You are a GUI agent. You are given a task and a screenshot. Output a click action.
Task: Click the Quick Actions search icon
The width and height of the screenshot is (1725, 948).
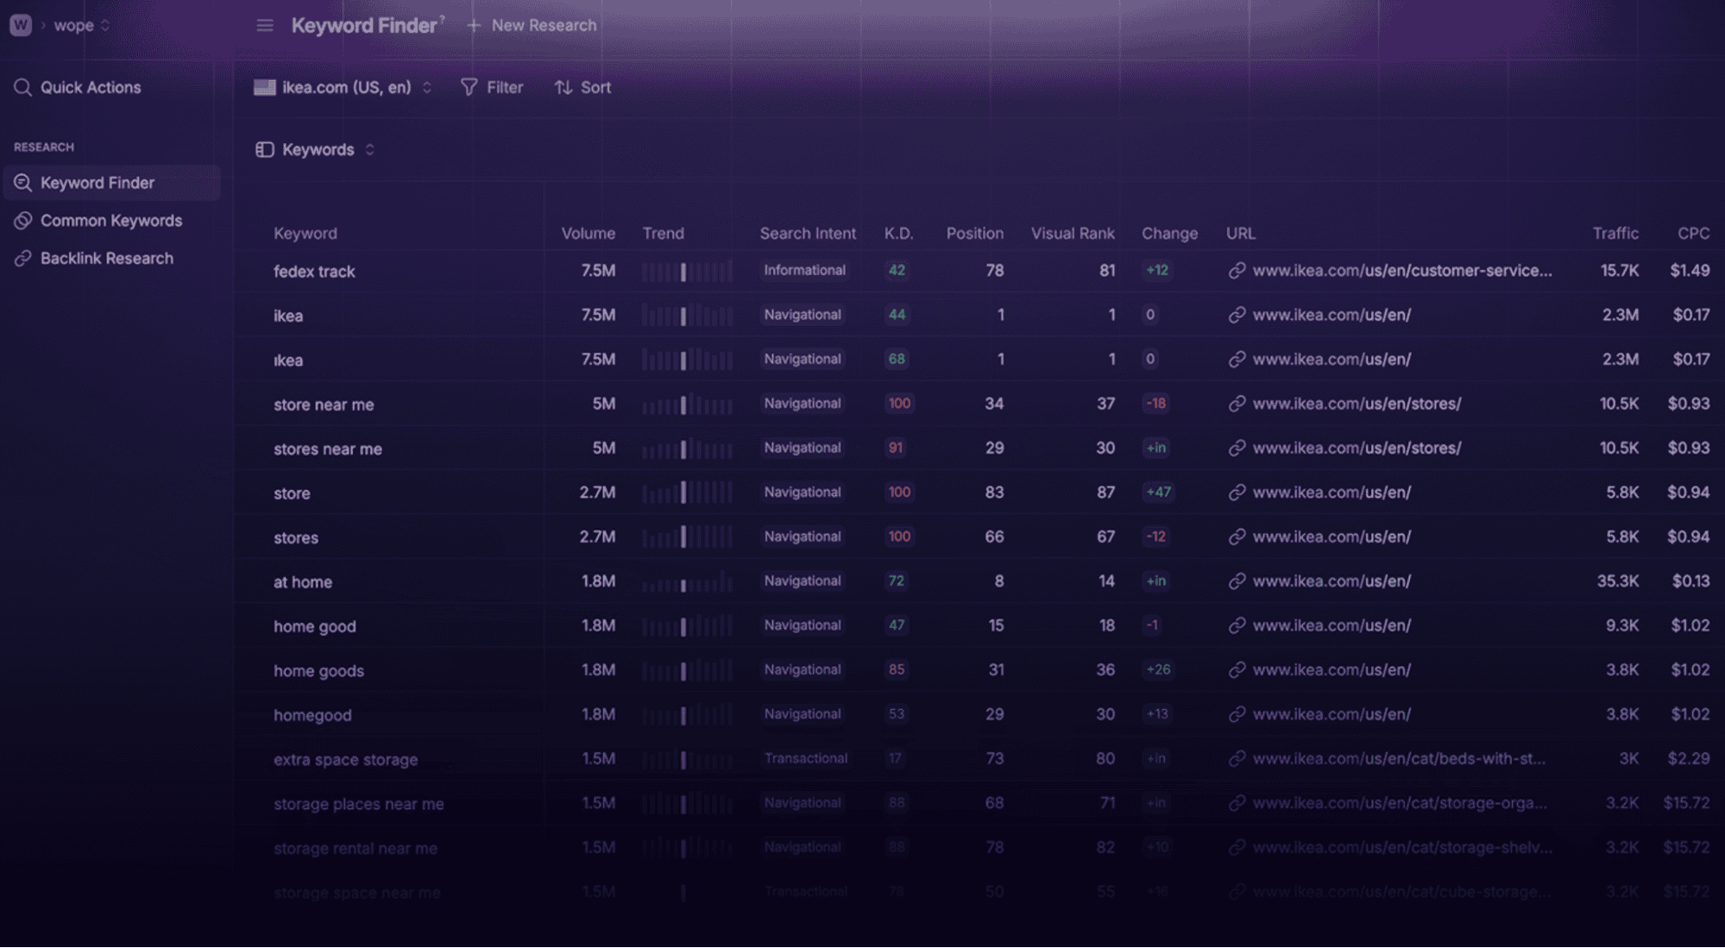point(22,87)
